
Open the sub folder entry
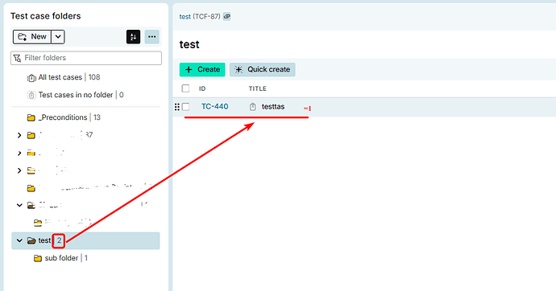(61, 259)
